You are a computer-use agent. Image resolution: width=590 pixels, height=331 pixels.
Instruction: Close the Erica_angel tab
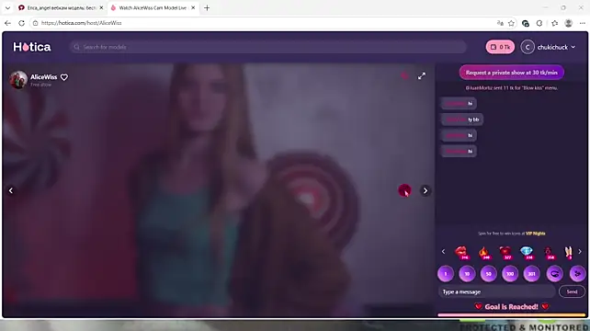(x=101, y=8)
